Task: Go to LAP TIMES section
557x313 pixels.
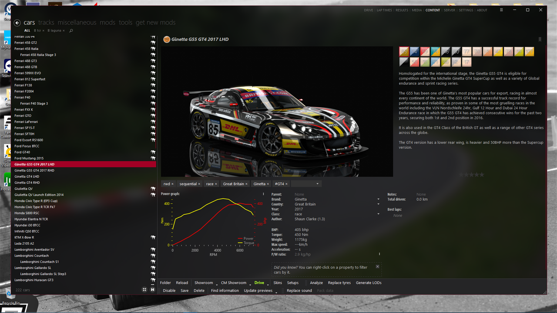Action: (384, 10)
